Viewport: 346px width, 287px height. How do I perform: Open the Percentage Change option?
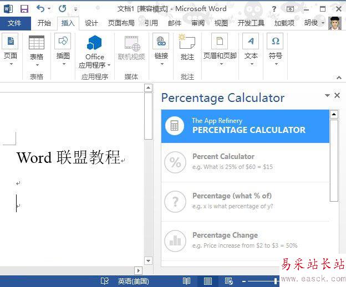pyautogui.click(x=246, y=241)
